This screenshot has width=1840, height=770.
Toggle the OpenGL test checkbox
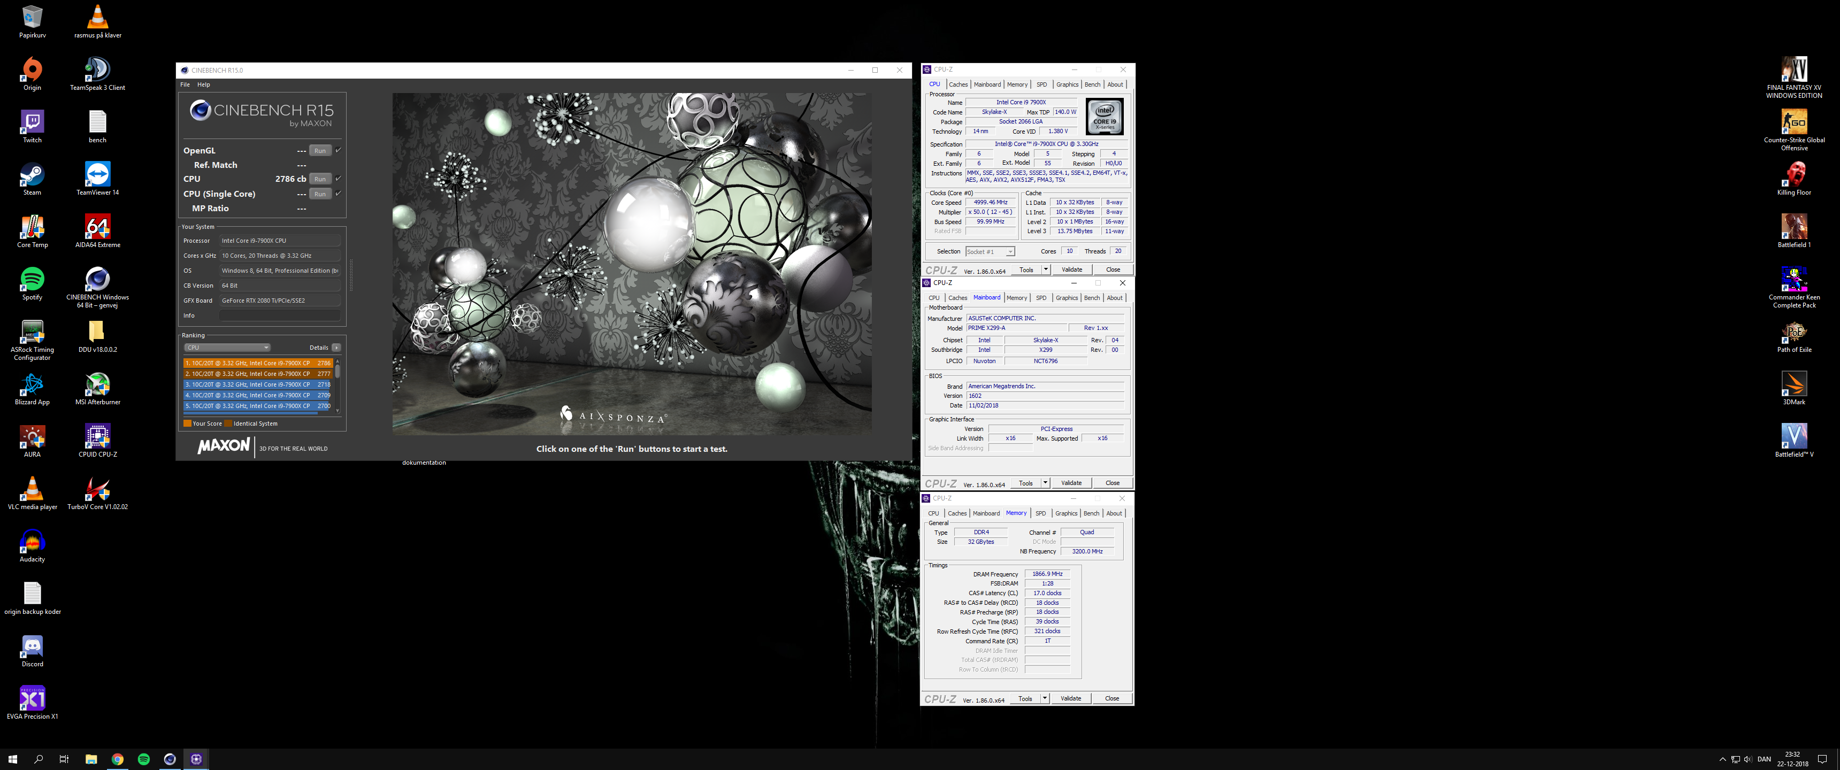[x=338, y=150]
